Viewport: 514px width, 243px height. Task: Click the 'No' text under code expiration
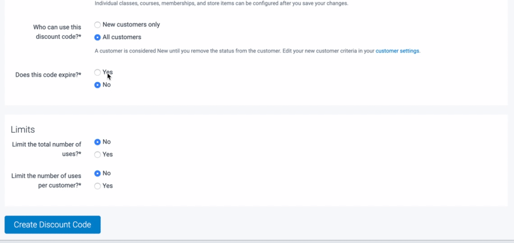click(x=106, y=85)
